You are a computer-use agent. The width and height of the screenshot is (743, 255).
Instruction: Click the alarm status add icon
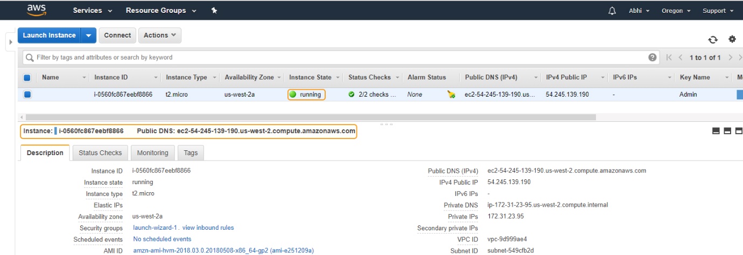[451, 94]
